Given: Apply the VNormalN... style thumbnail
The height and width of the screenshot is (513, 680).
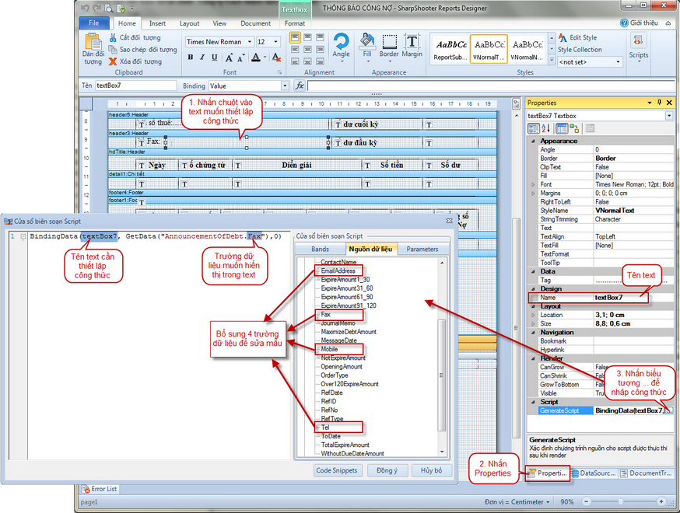Looking at the screenshot, I should point(527,50).
